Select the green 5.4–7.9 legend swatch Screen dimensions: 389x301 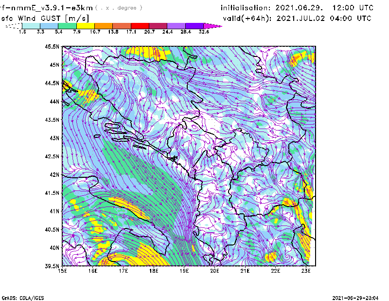[x=67, y=26]
